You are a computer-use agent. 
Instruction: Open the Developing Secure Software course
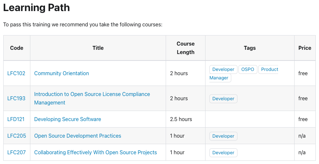click(x=68, y=119)
